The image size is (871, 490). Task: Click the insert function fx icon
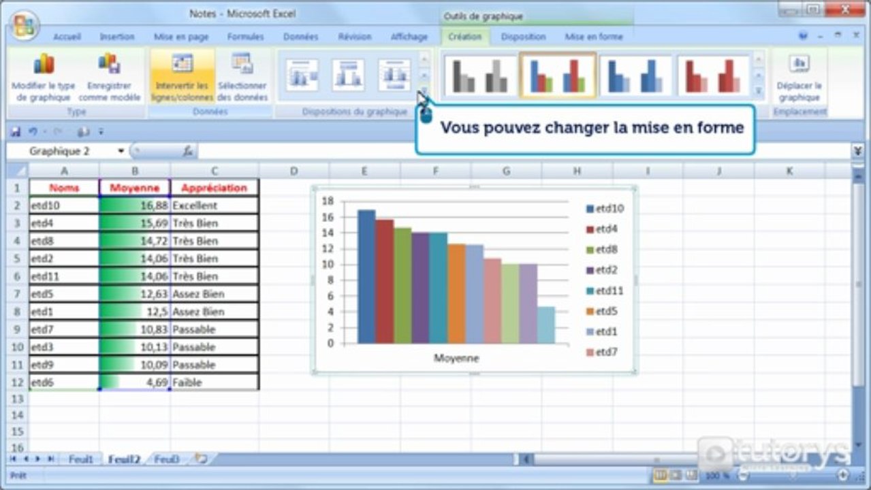[x=187, y=151]
